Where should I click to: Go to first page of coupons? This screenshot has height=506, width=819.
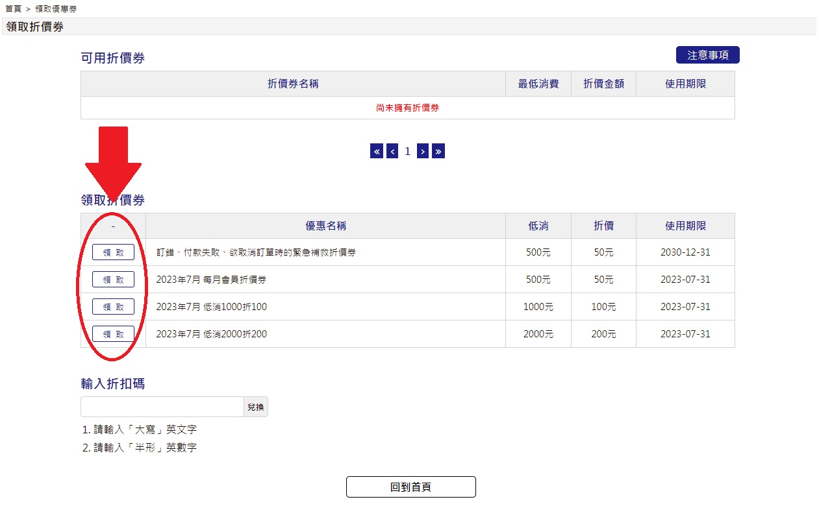pos(377,151)
